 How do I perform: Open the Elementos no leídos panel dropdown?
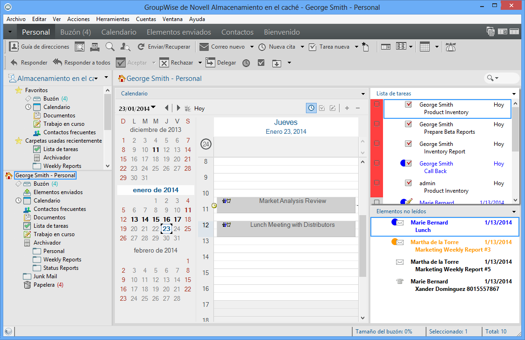pyautogui.click(x=514, y=211)
